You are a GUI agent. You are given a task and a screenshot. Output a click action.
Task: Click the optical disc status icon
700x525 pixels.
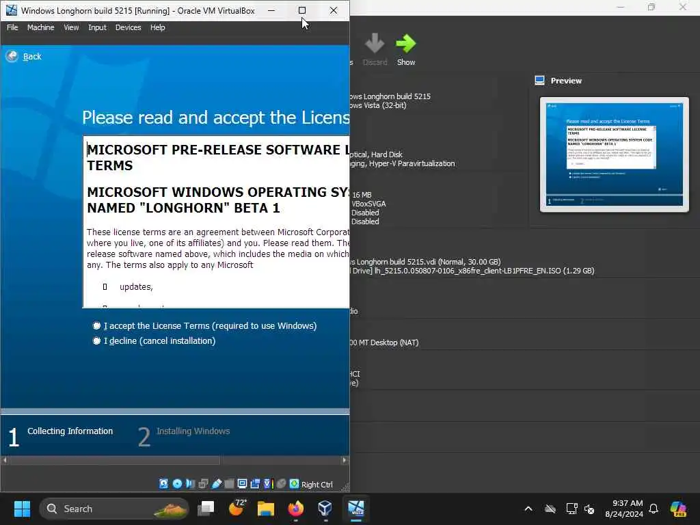(x=177, y=484)
